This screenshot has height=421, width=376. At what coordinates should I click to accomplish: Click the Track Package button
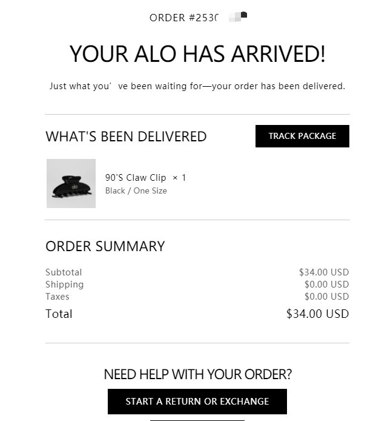pyautogui.click(x=302, y=136)
